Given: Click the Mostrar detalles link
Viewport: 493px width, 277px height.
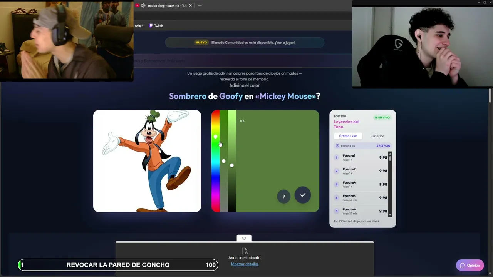Looking at the screenshot, I should [x=245, y=264].
